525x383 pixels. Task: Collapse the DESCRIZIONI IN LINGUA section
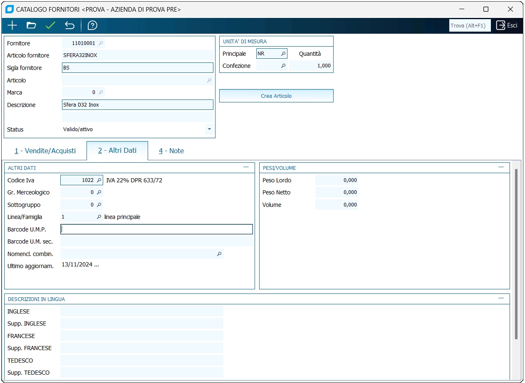[x=501, y=298]
